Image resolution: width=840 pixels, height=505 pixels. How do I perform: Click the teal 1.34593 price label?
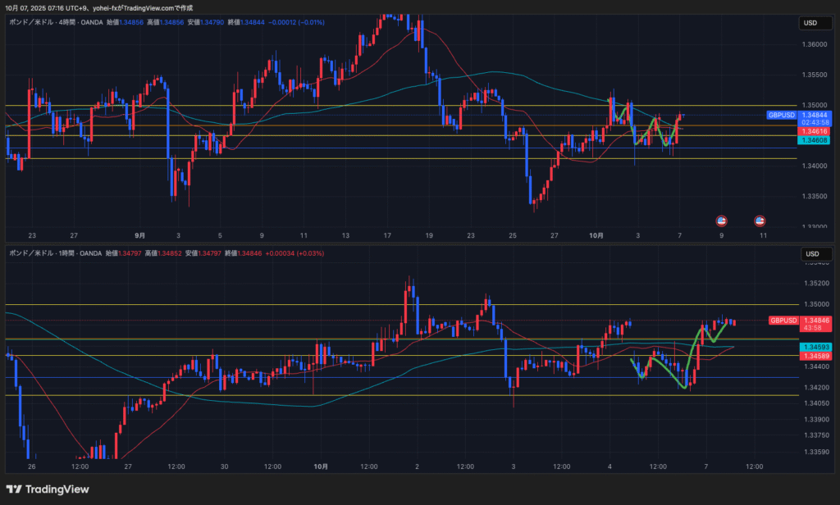[815, 348]
